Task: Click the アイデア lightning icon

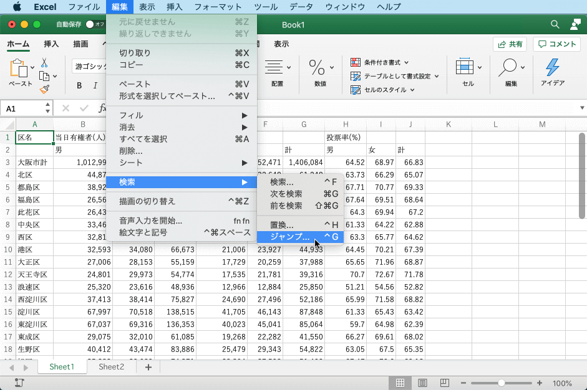Action: 552,67
